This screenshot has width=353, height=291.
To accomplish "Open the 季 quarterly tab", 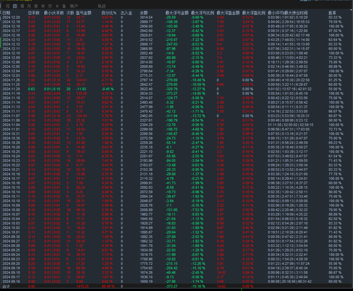I will tap(36, 6).
